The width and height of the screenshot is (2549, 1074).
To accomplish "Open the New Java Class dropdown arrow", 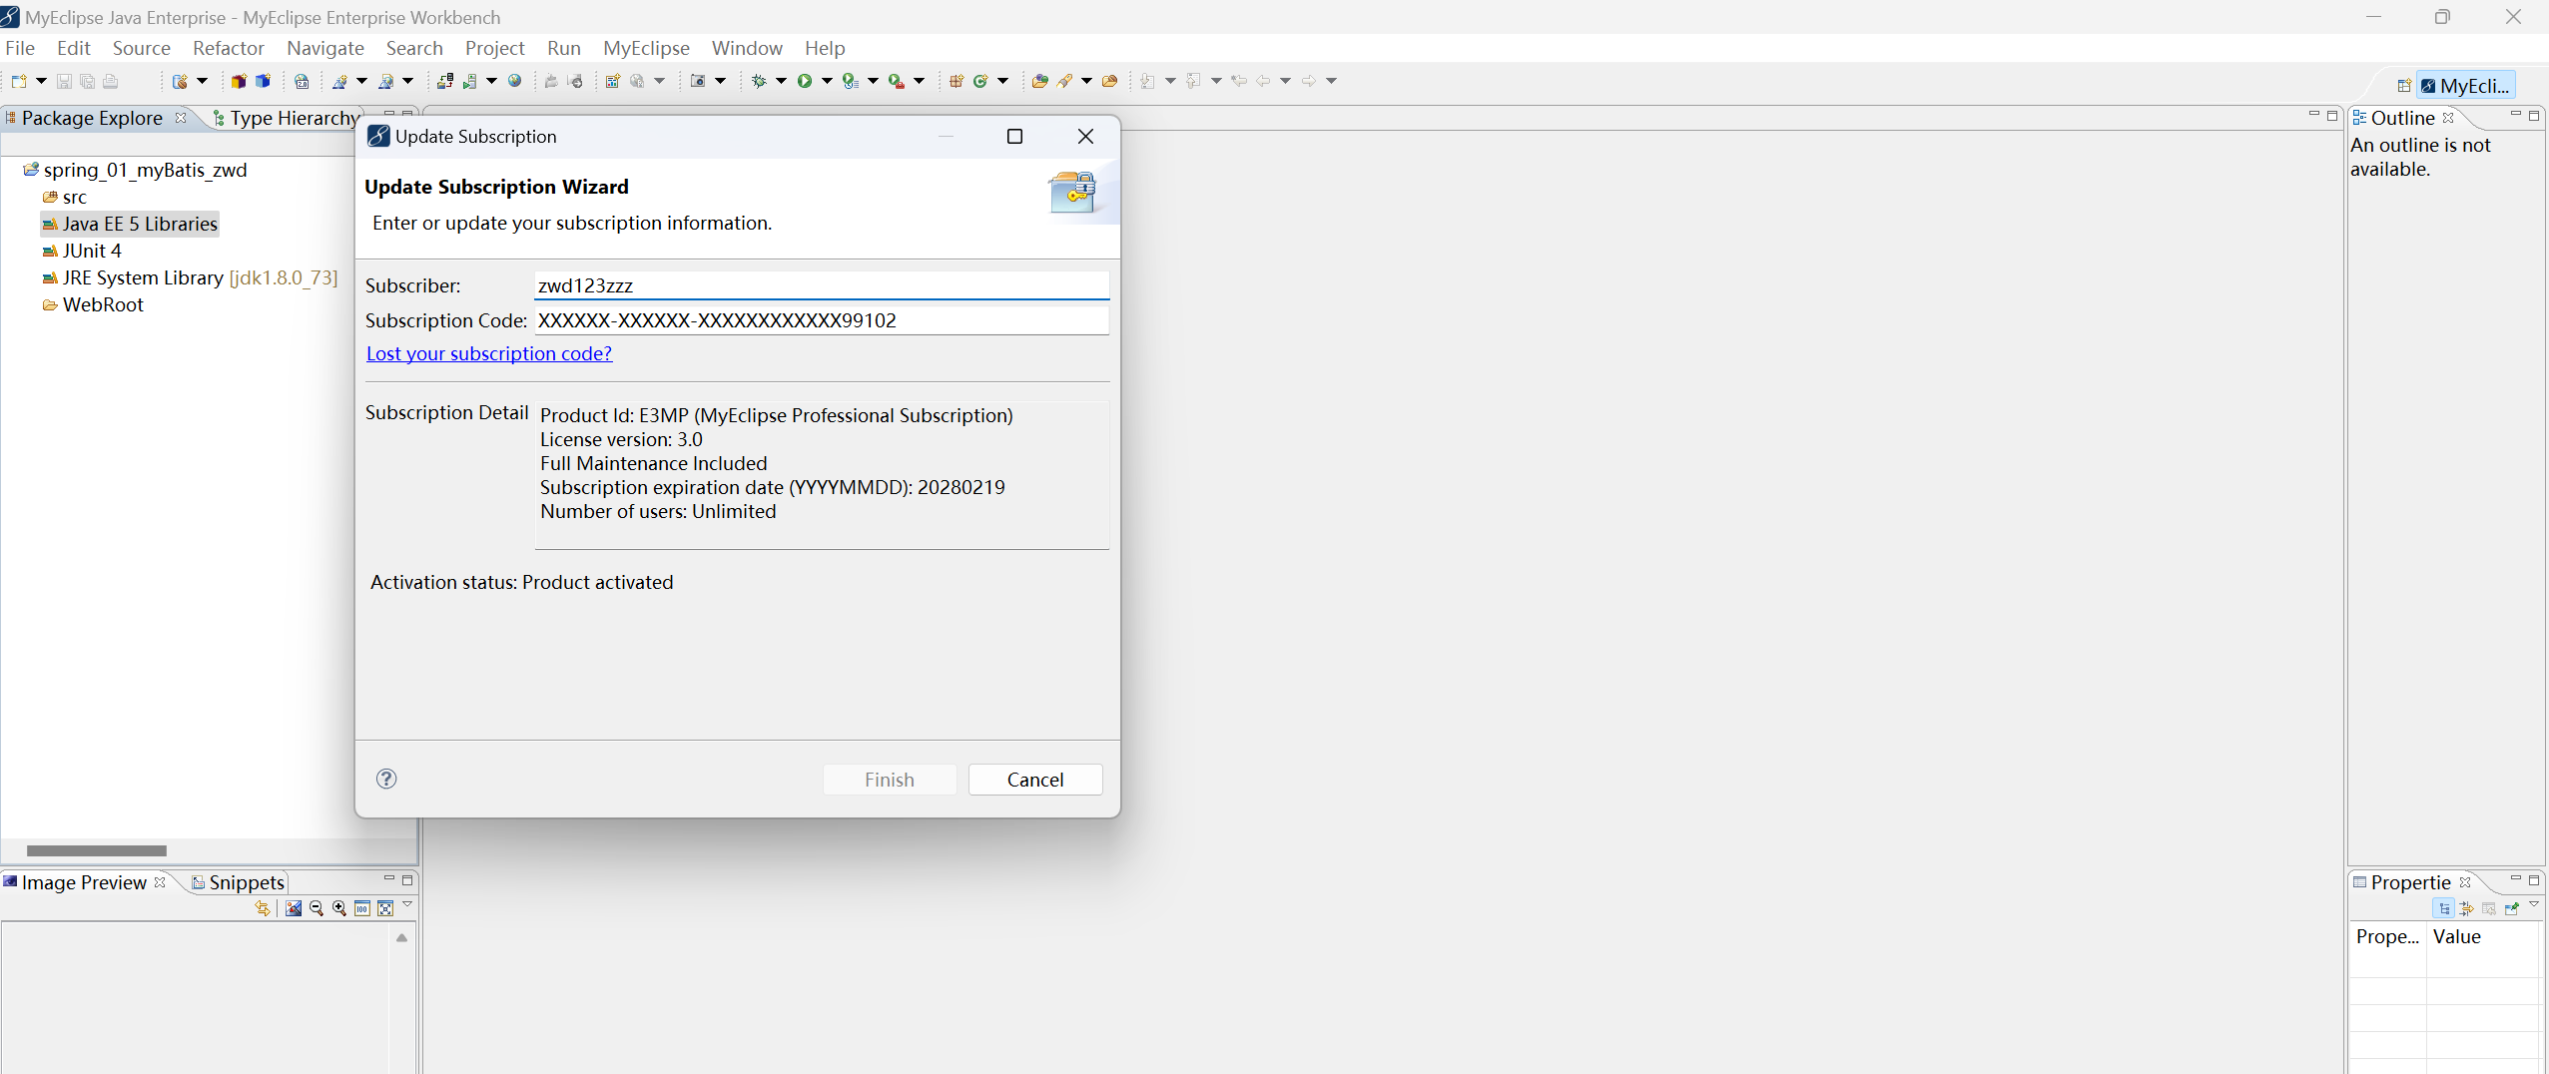I will (x=1002, y=81).
